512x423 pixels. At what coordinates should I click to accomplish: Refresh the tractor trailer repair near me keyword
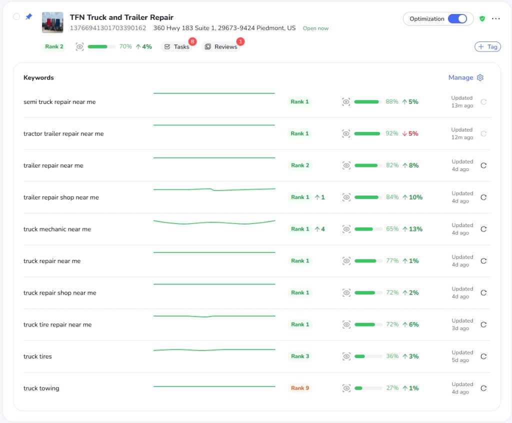point(483,133)
